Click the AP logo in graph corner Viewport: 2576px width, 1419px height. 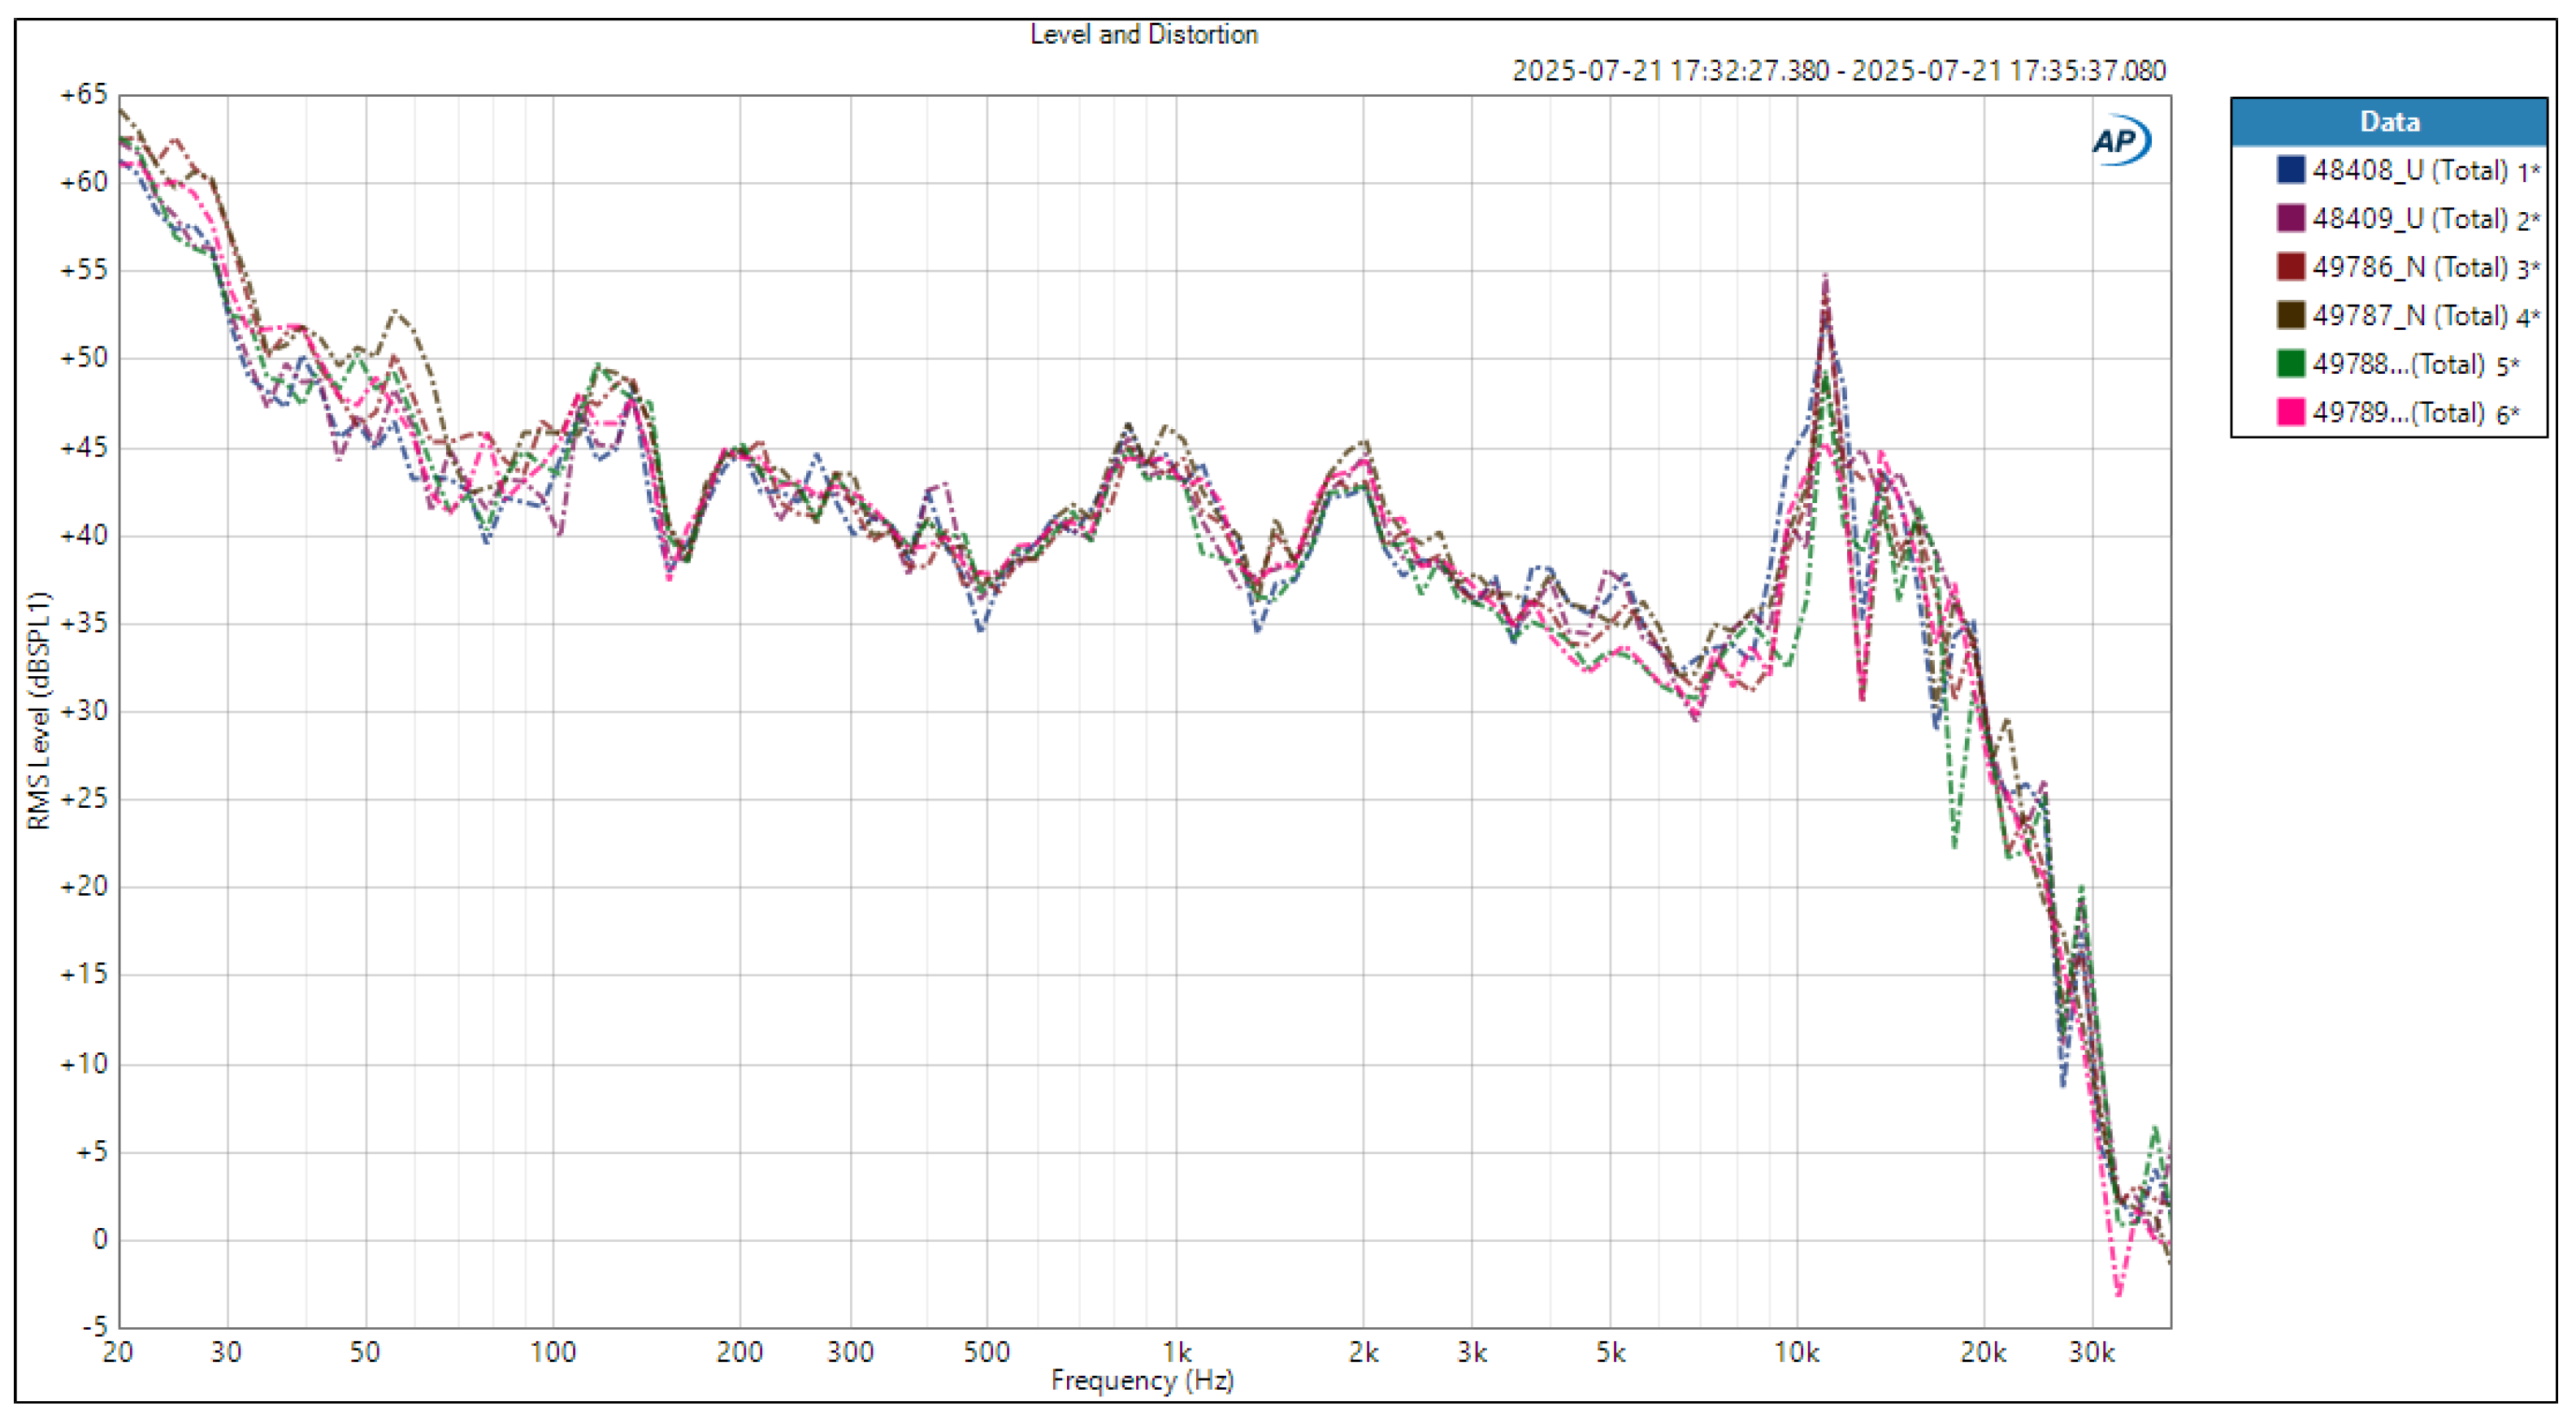[2120, 141]
